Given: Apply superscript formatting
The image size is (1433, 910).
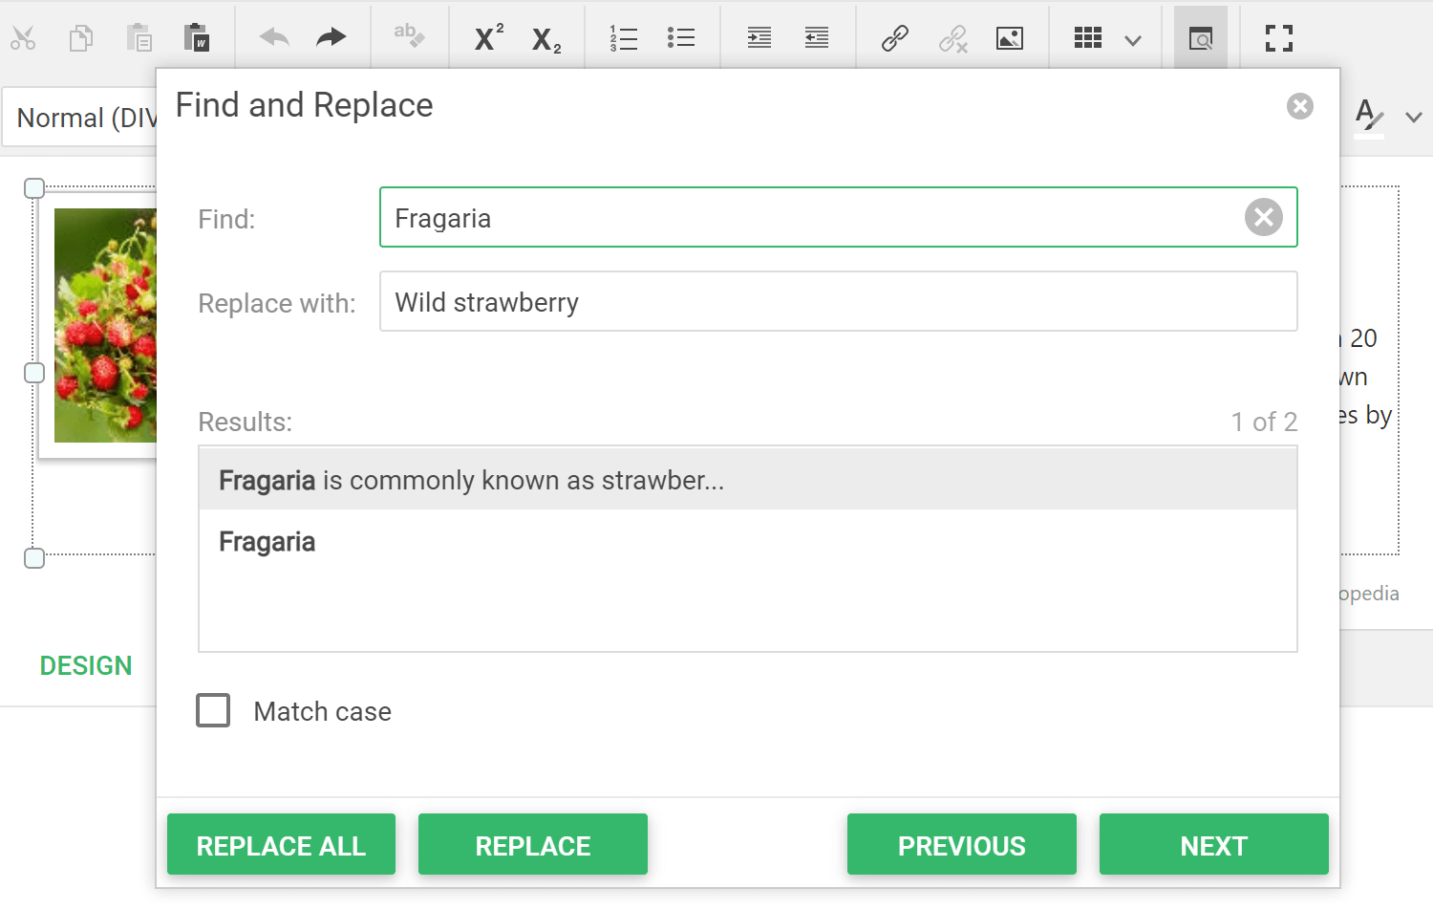Looking at the screenshot, I should (489, 38).
